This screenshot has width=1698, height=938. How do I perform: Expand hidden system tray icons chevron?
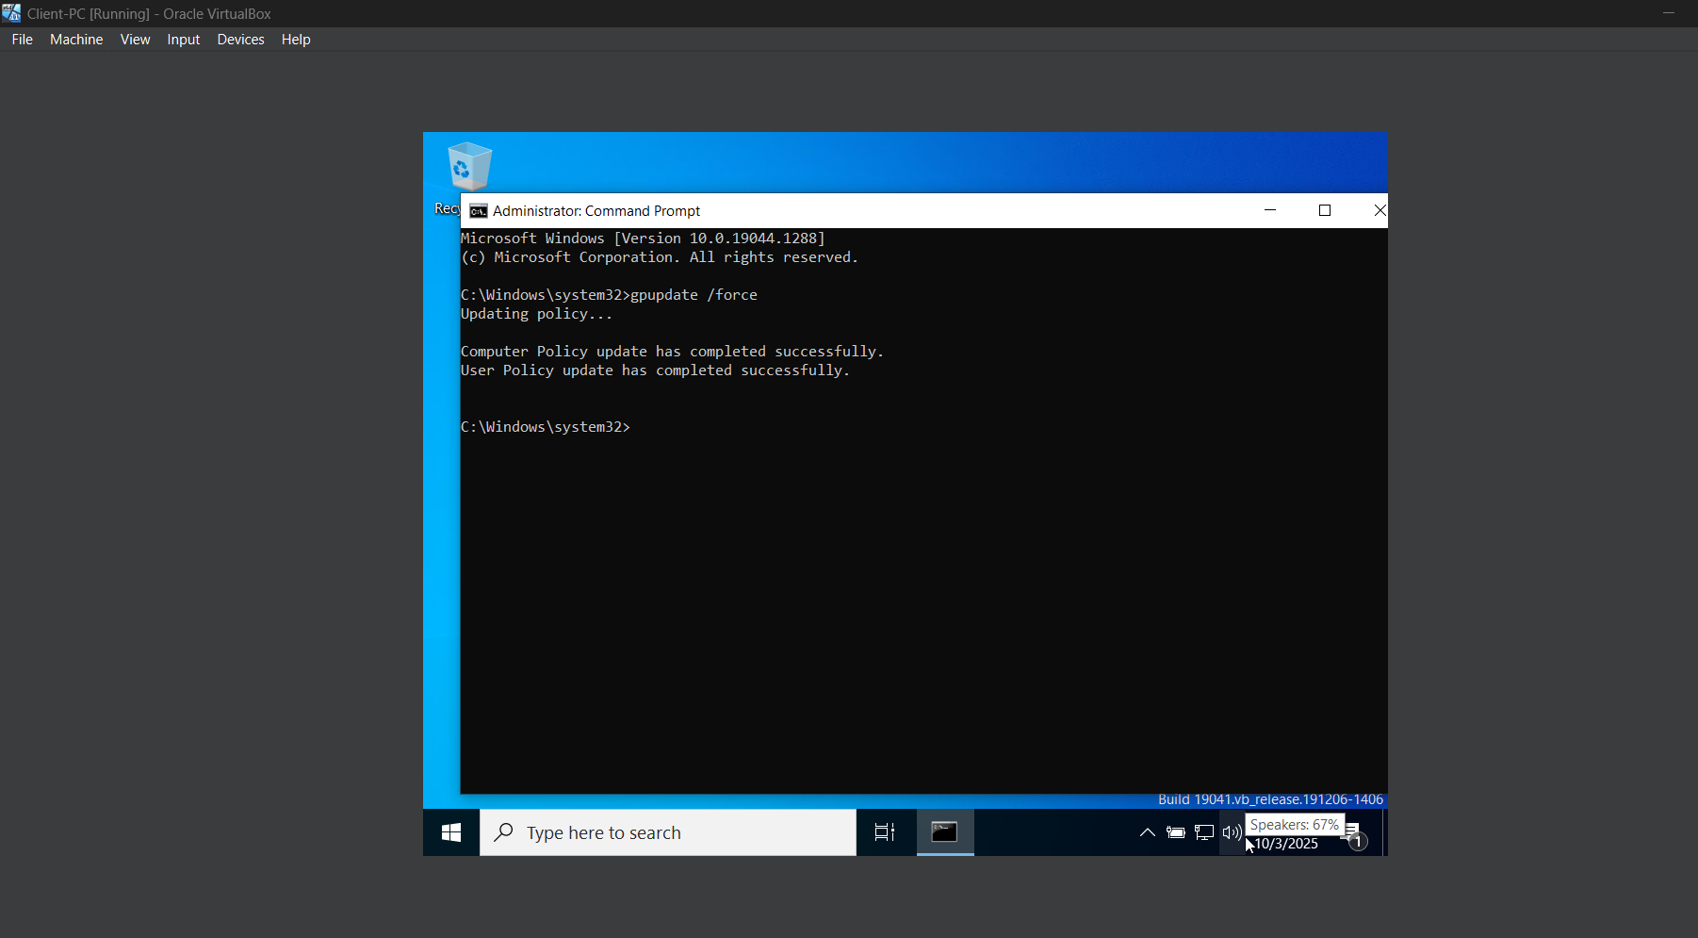click(1147, 832)
